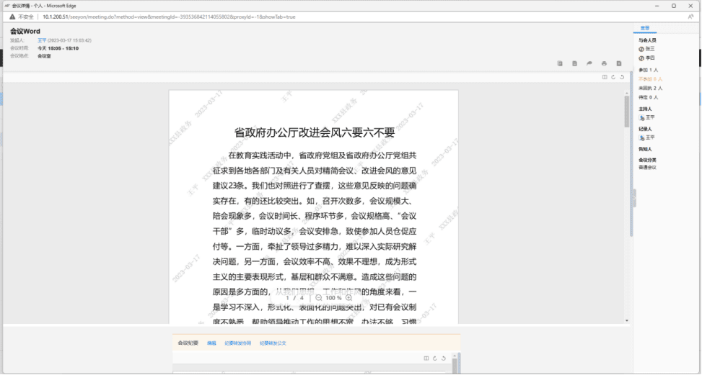Rotate clockwise using upper viewer toolbar icon
702x375 pixels.
pyautogui.click(x=613, y=77)
